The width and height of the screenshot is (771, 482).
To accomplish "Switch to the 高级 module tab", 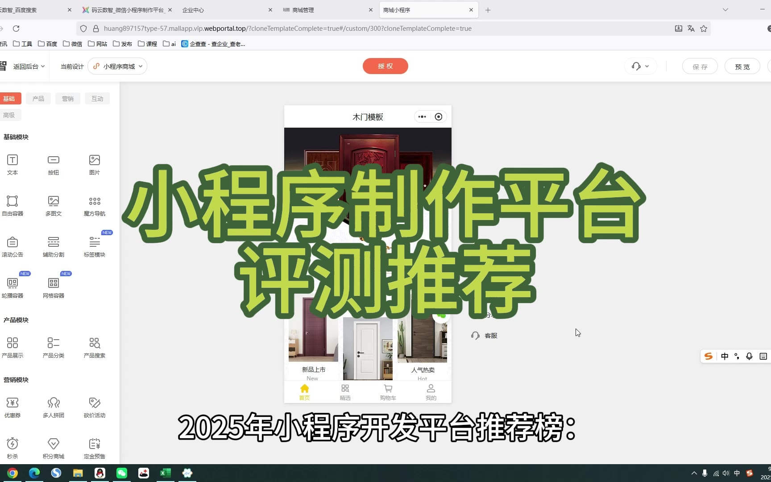I will 10,115.
